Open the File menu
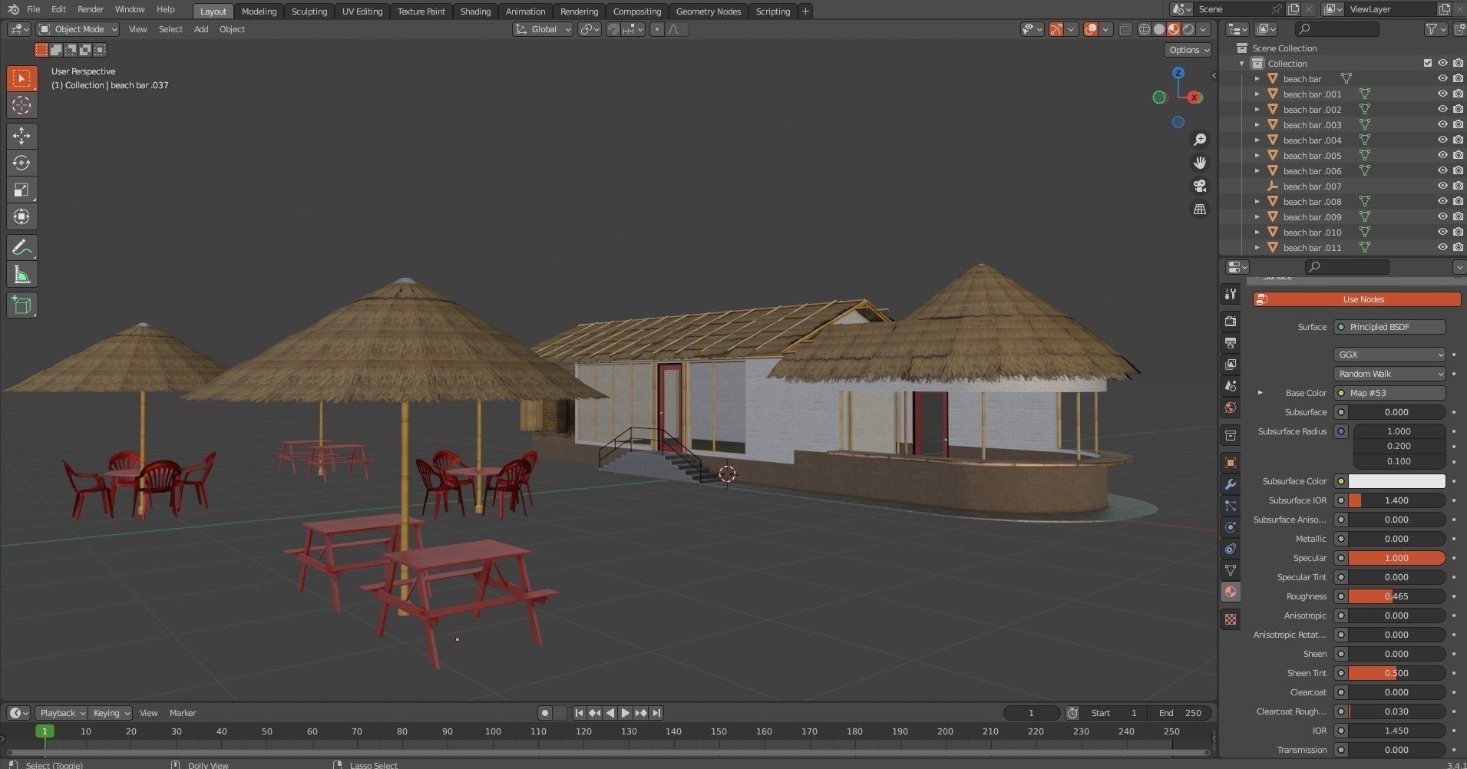 point(33,9)
